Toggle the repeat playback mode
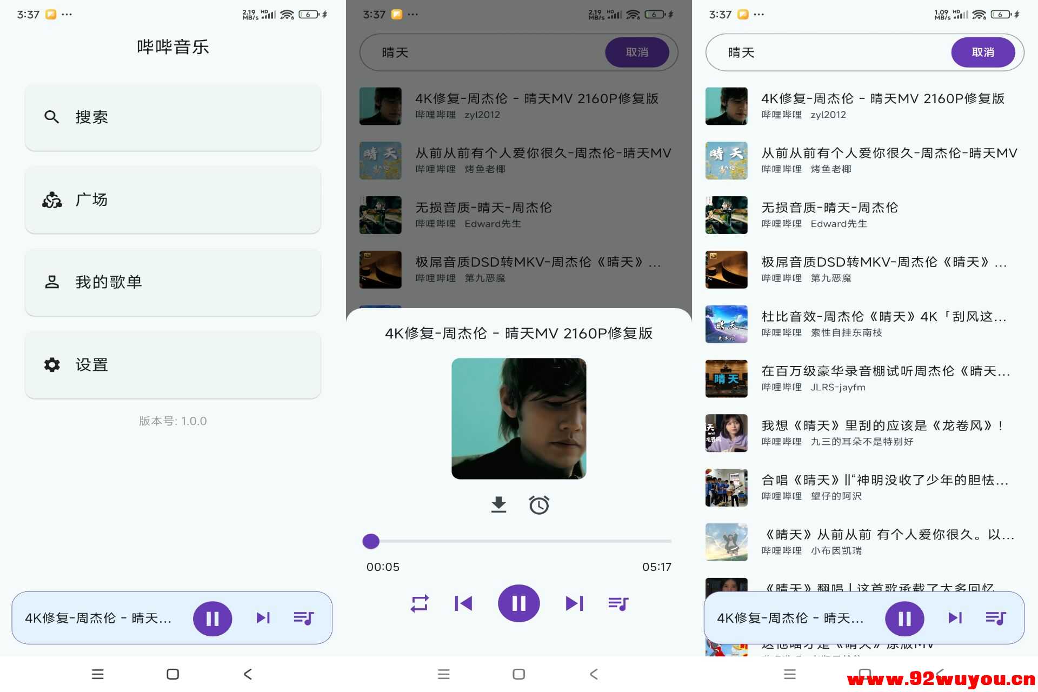1038x692 pixels. click(x=420, y=603)
